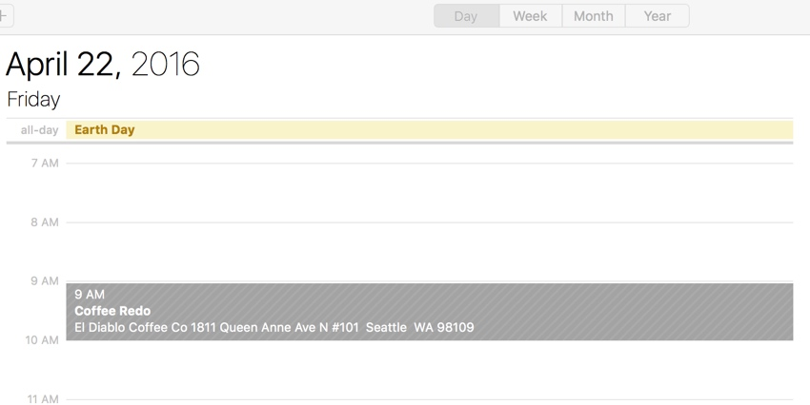Screen dimensions: 810x405
Task: Open the Month view tab
Action: click(x=593, y=16)
